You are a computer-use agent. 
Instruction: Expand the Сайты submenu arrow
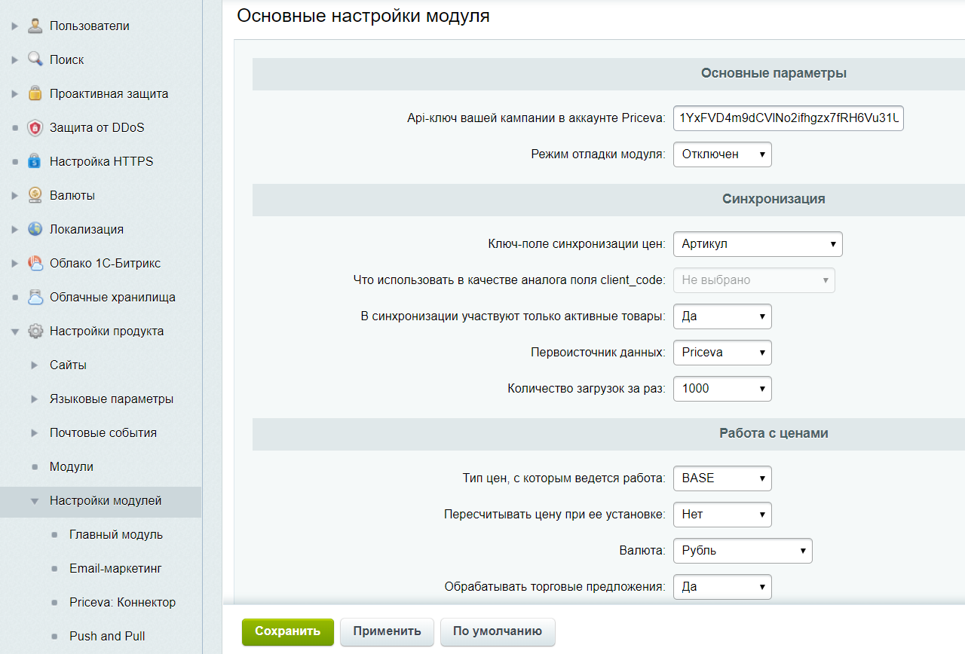pos(35,365)
